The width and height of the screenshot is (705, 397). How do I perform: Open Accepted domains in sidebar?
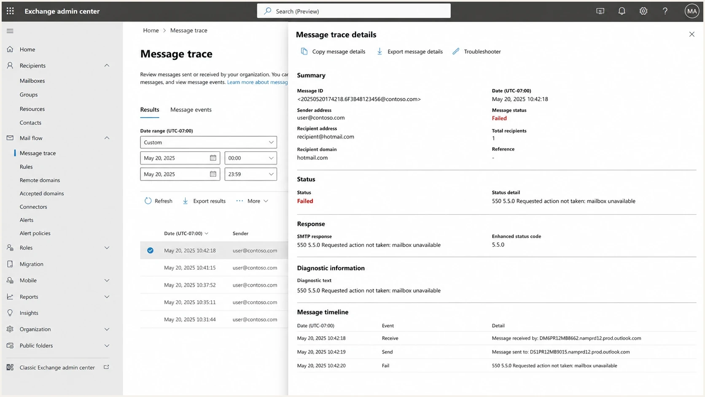[42, 193]
